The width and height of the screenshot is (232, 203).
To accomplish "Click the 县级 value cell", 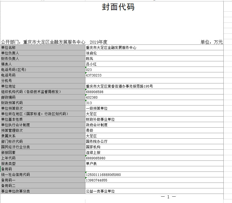I will tap(154, 130).
